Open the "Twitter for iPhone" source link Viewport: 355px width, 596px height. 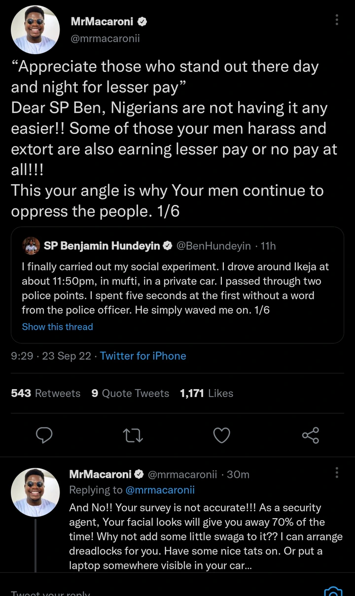coord(143,356)
